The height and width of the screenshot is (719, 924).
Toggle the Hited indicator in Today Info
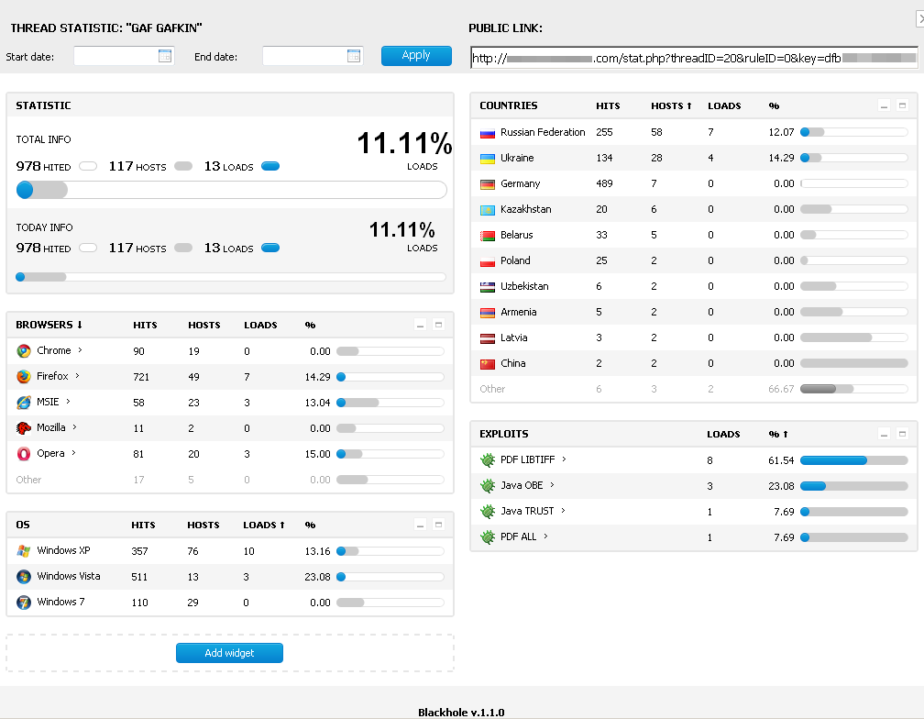88,248
